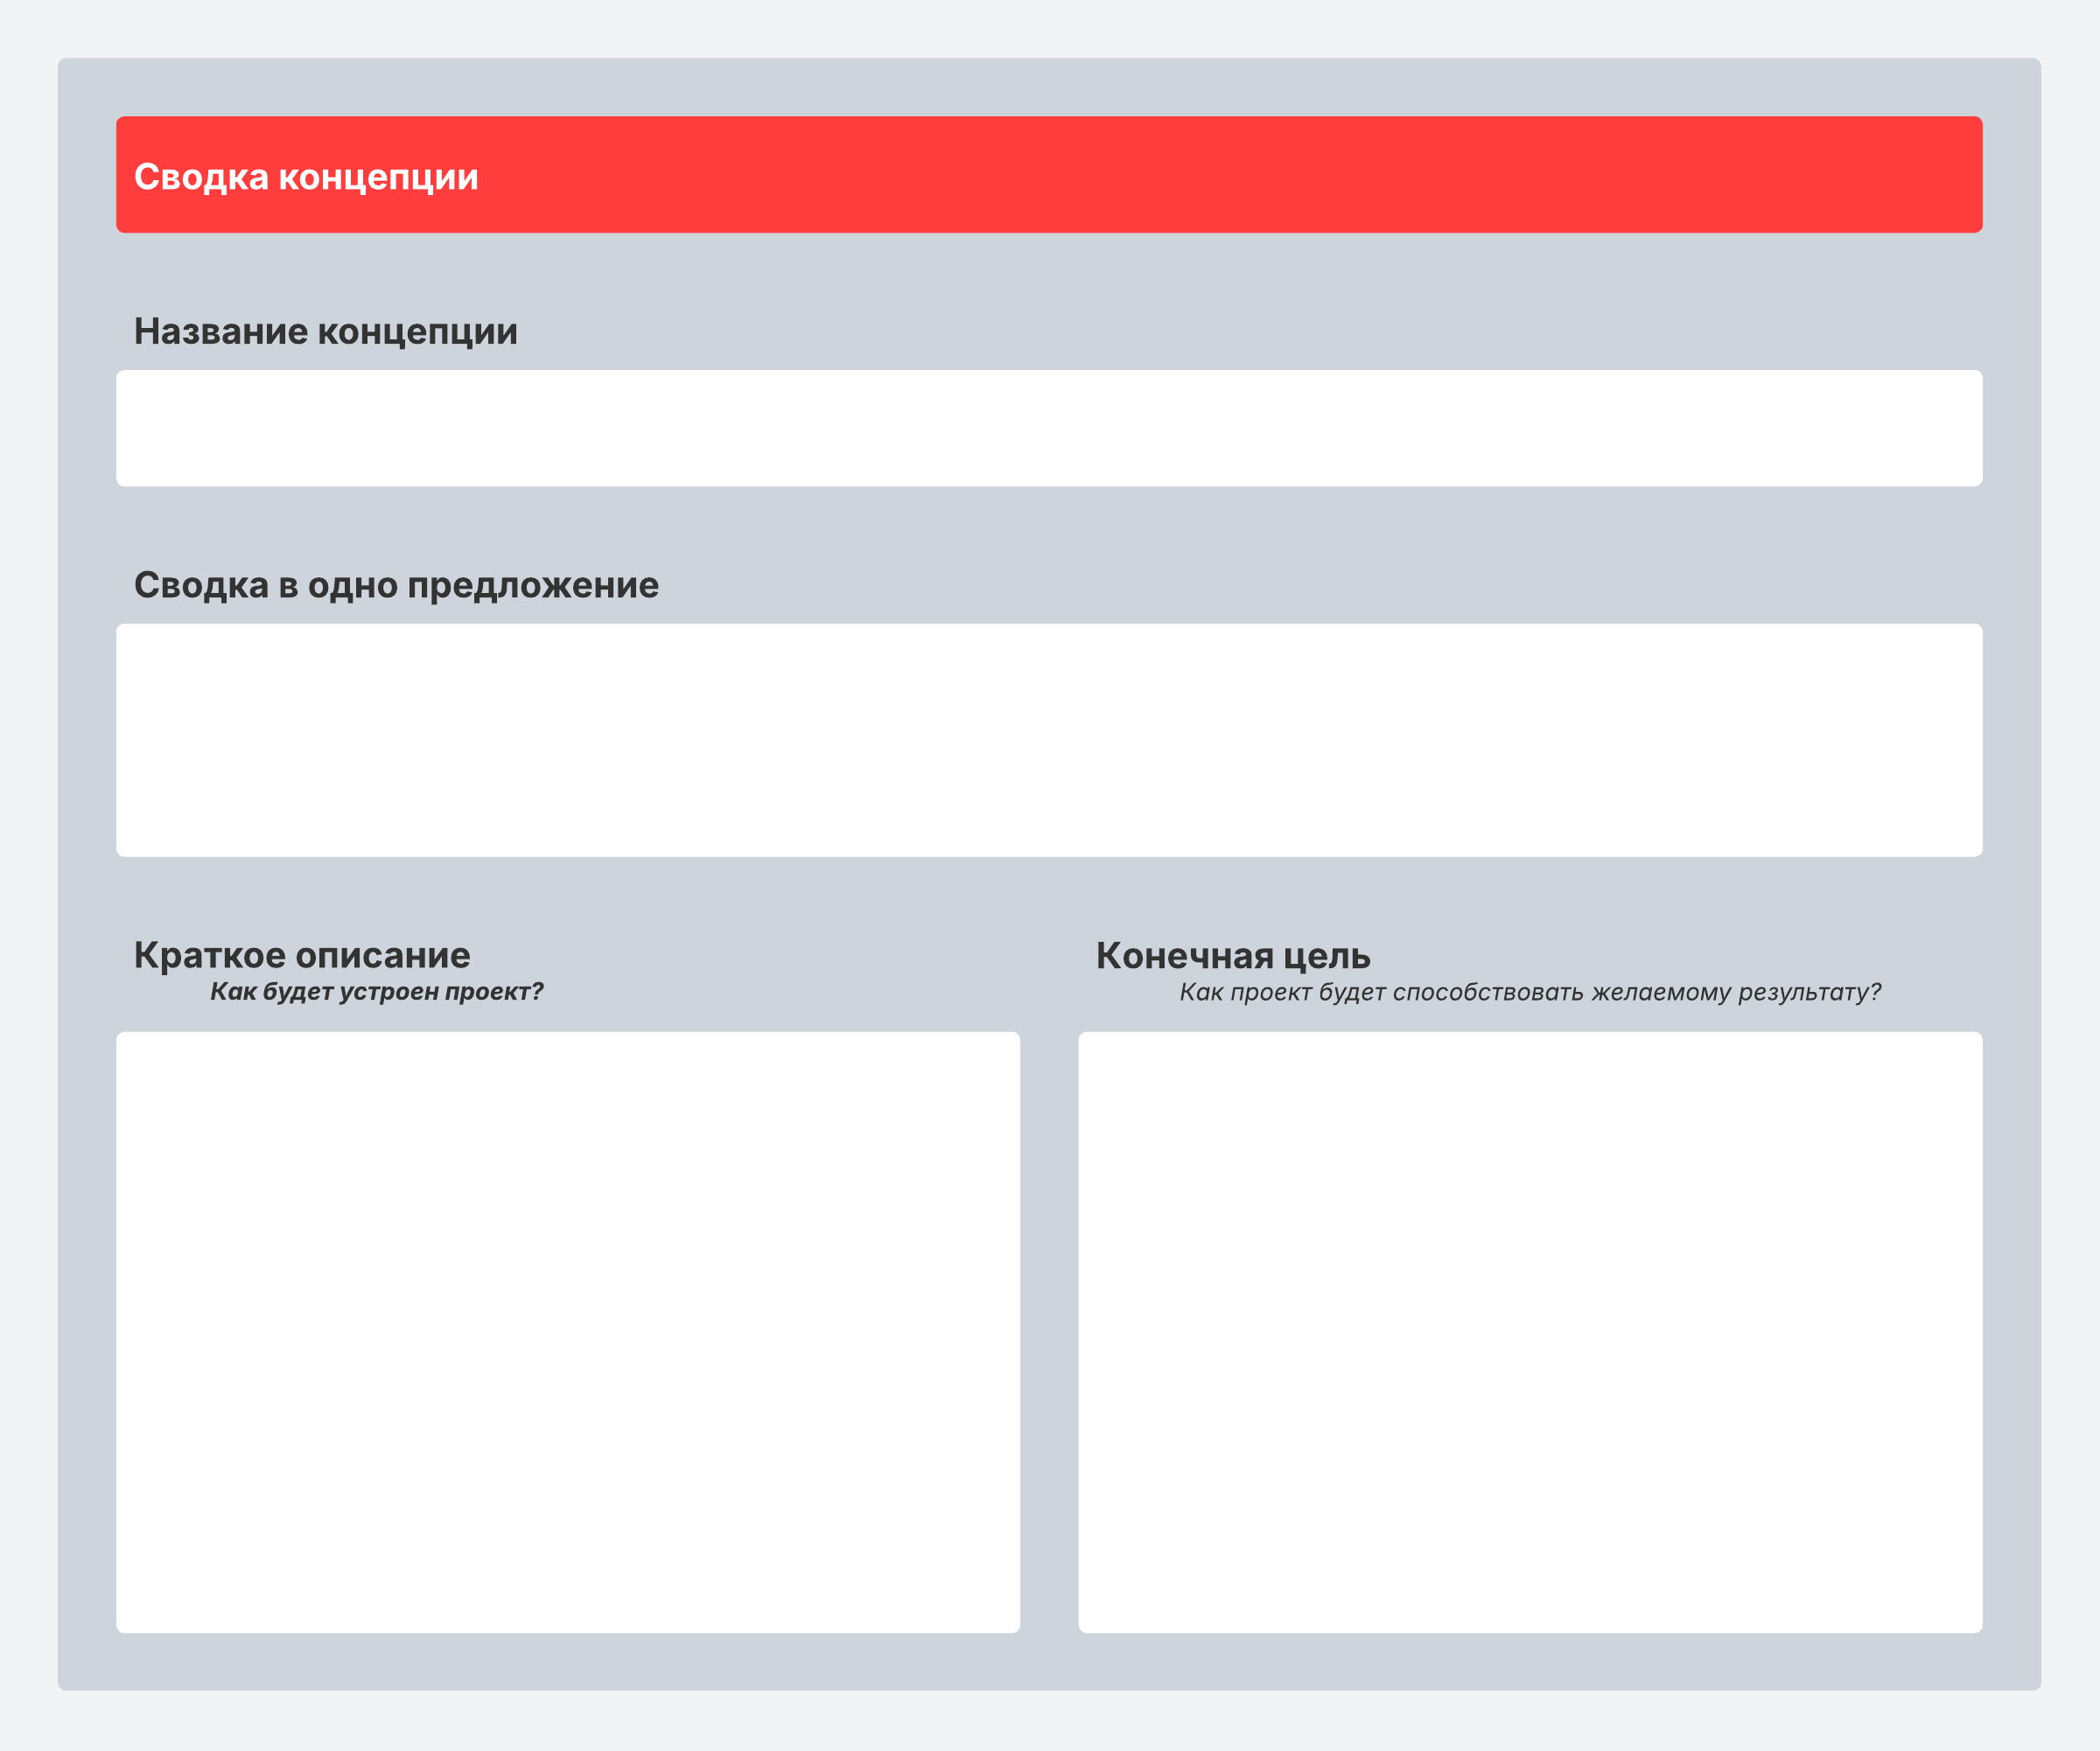This screenshot has width=2100, height=1751.
Task: Click the light outer page margin
Action: click(28, 875)
